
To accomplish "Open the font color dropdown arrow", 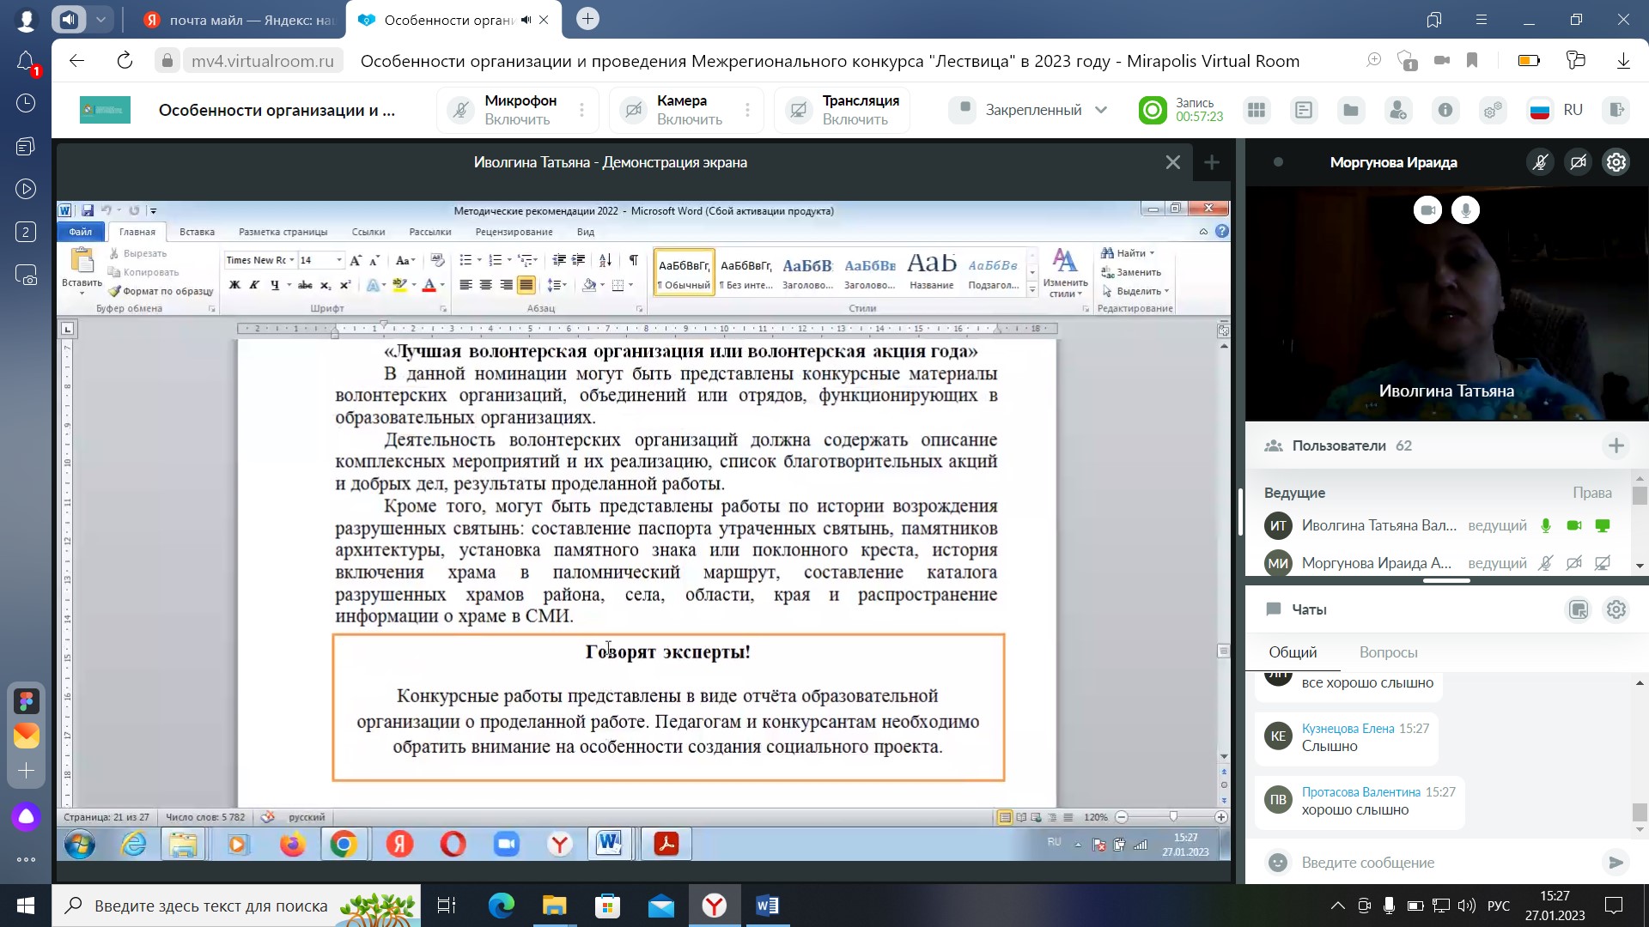I will click(x=442, y=285).
